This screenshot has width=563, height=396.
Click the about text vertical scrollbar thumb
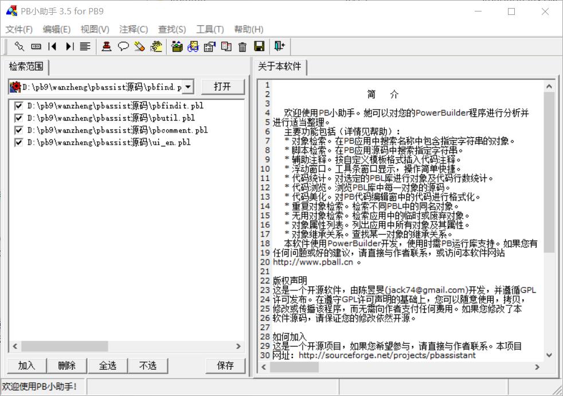point(549,173)
